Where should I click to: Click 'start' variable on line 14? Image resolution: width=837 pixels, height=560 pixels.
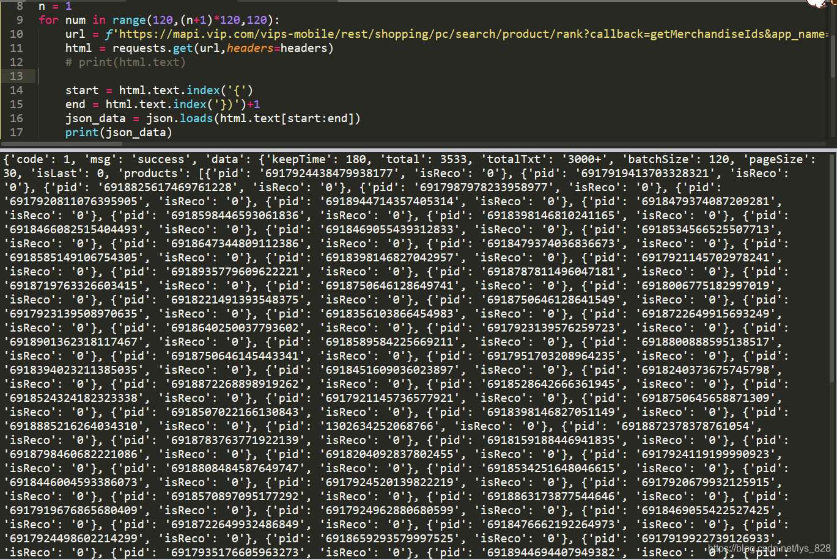[x=82, y=90]
